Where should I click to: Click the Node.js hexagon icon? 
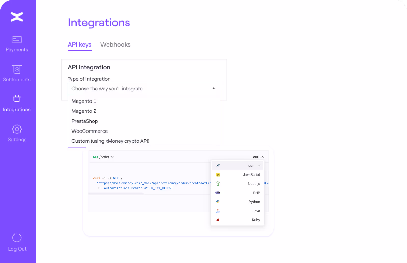point(218,184)
